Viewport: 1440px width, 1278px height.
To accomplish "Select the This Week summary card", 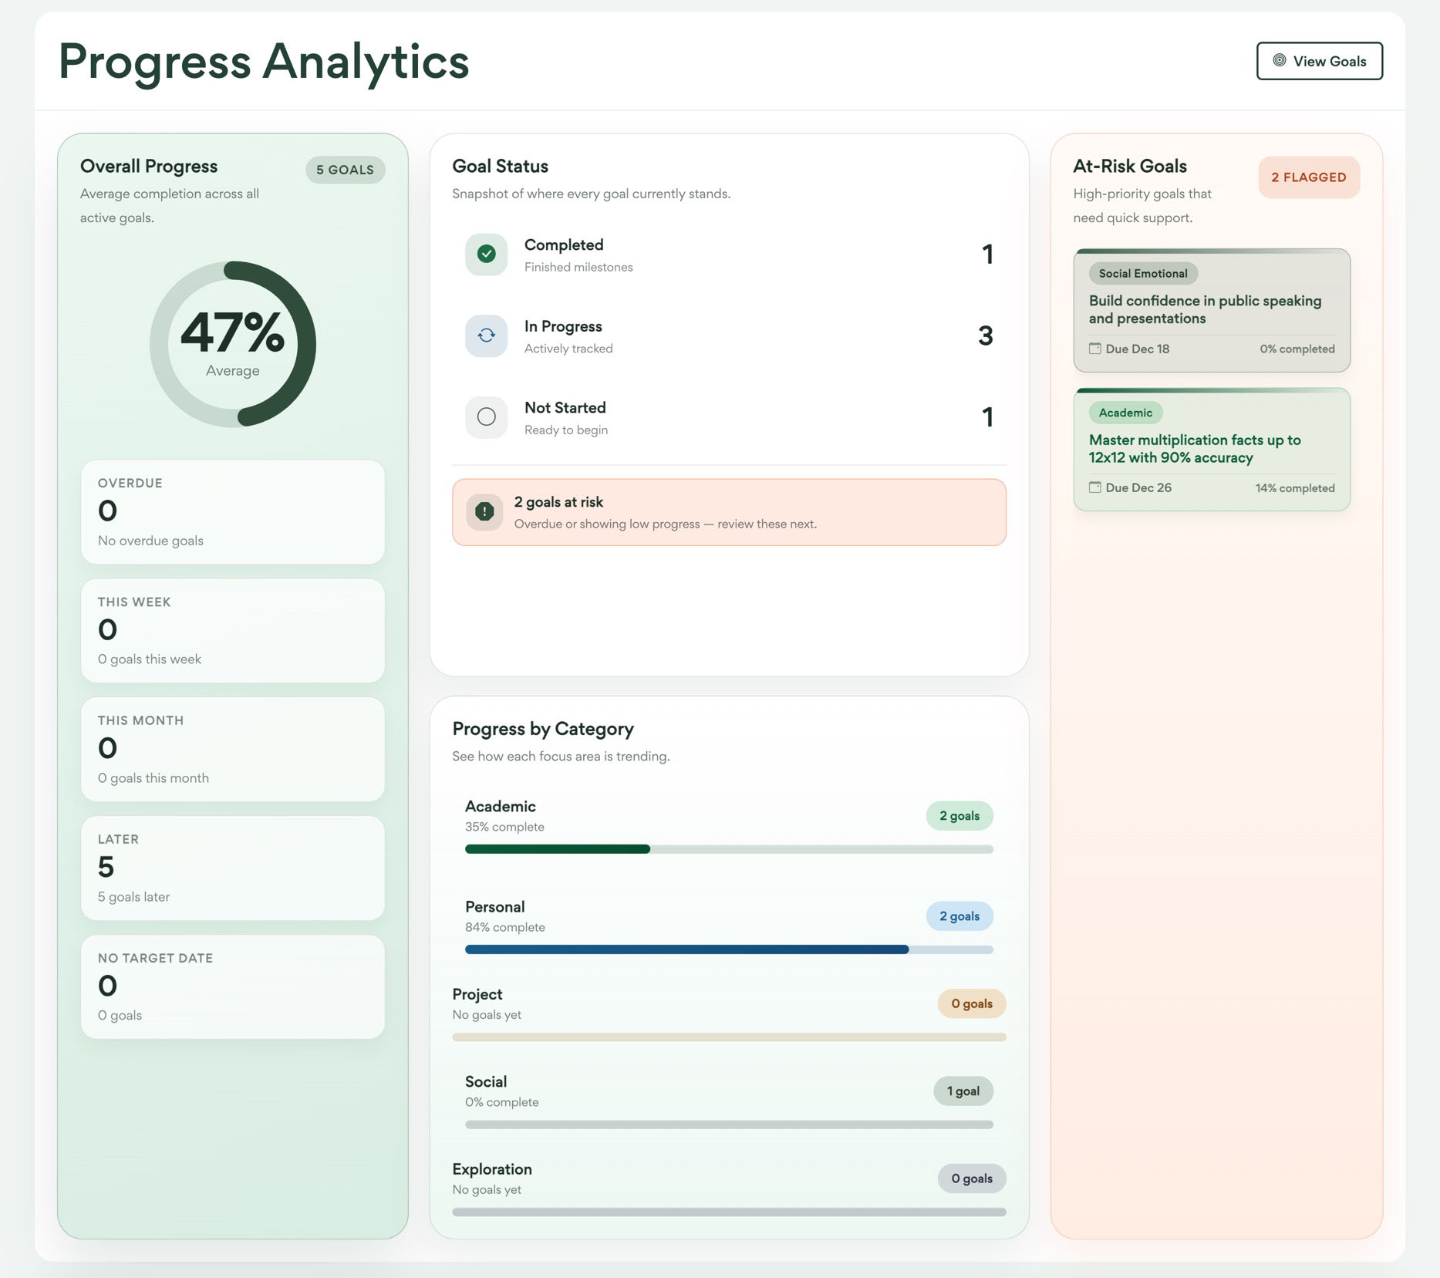I will (x=232, y=630).
